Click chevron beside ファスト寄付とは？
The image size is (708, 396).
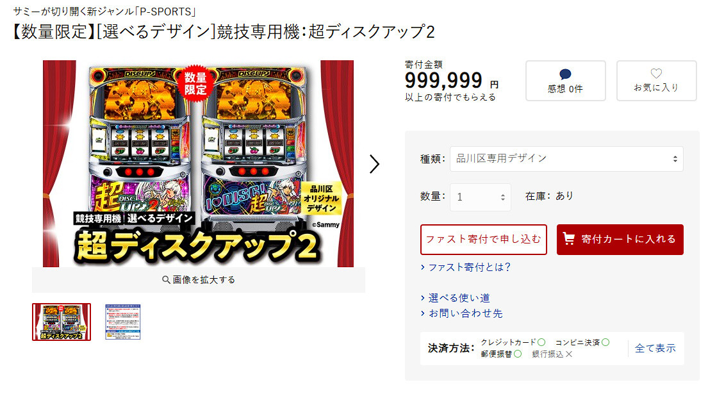423,267
